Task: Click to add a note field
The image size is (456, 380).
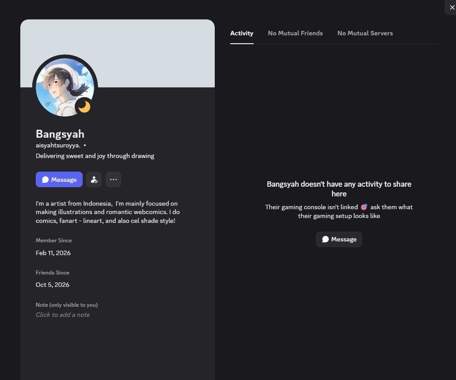Action: coord(63,315)
